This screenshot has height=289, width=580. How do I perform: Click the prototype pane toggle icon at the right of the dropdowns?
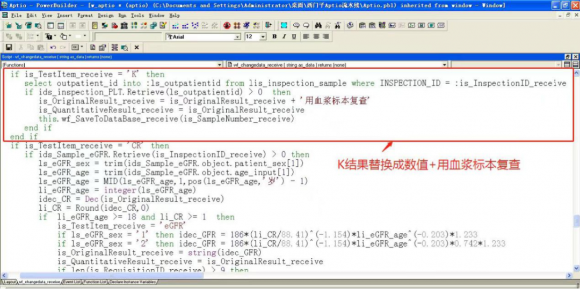[567, 64]
